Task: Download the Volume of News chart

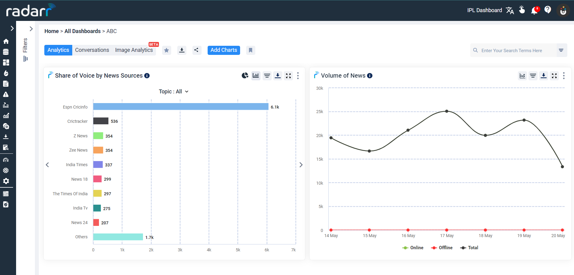Action: pyautogui.click(x=544, y=75)
